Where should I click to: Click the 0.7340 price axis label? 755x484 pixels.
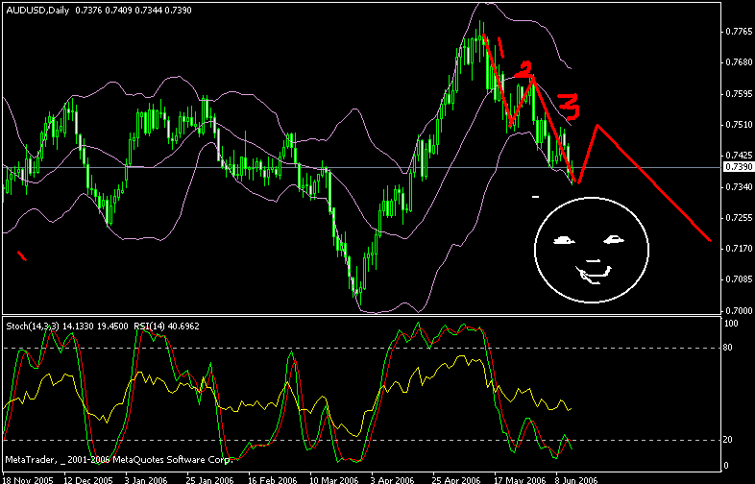[x=739, y=186]
